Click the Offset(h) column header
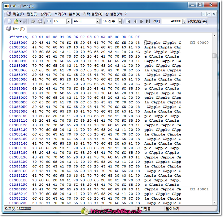 tap(19, 37)
